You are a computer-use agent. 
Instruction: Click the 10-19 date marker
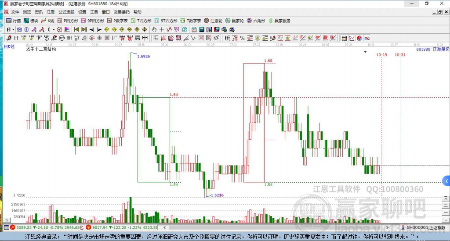click(x=381, y=55)
